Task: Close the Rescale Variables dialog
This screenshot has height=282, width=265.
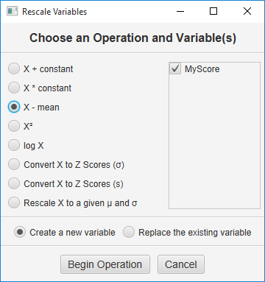Action: click(247, 11)
